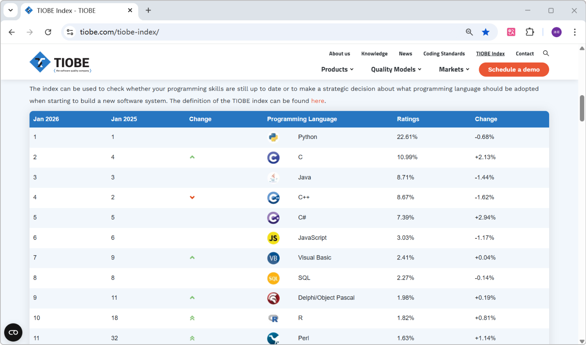Image resolution: width=586 pixels, height=345 pixels.
Task: Click the Python language icon
Action: pos(273,137)
